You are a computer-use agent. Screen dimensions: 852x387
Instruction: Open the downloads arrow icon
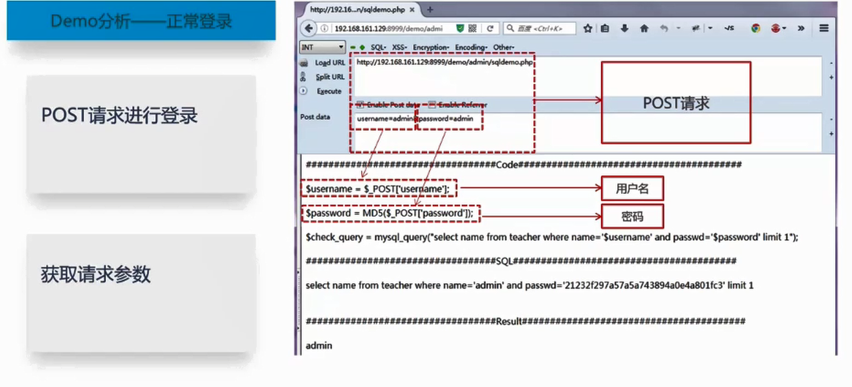pos(624,28)
